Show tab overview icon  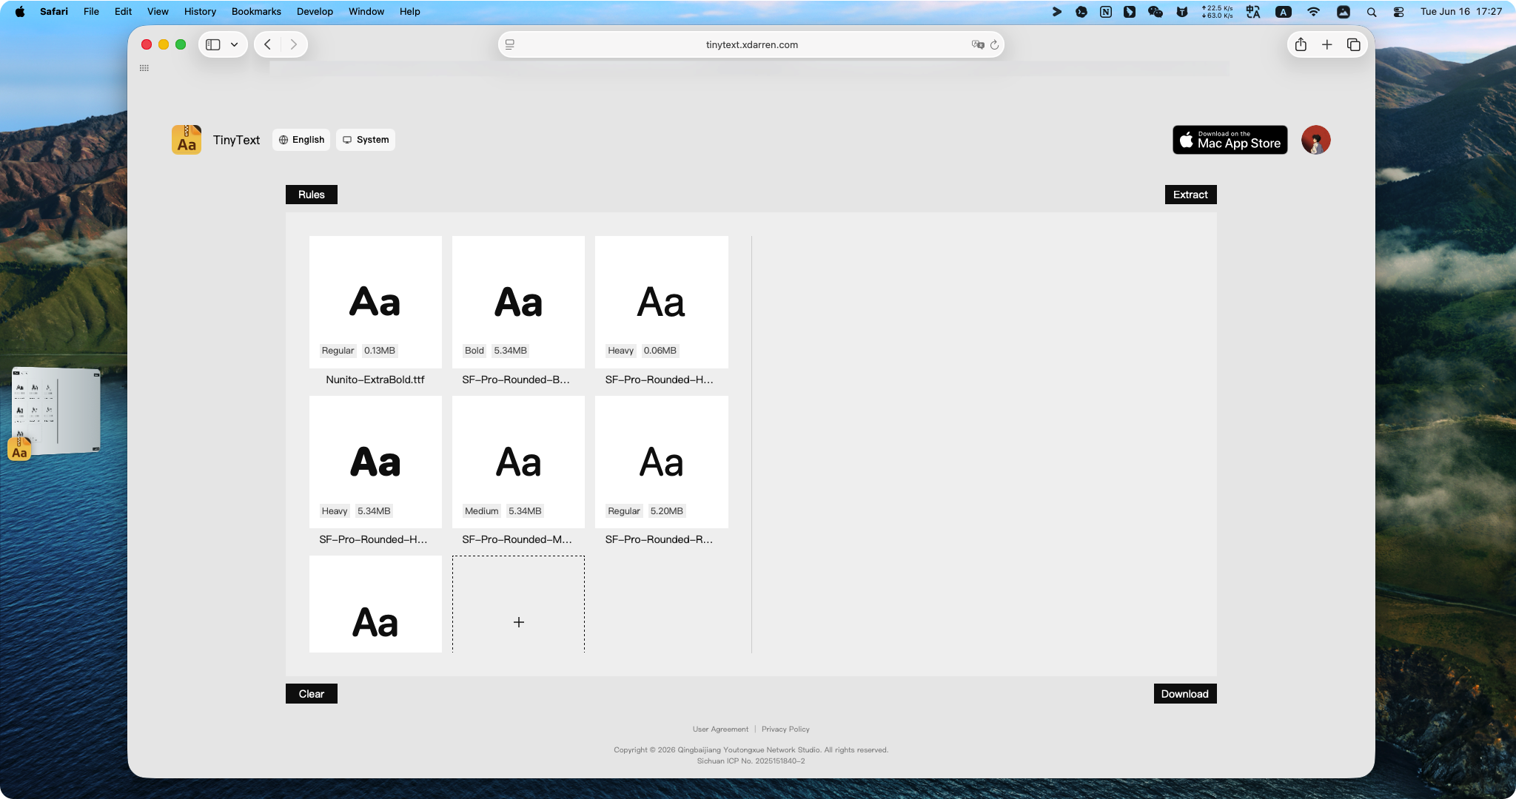point(1354,44)
